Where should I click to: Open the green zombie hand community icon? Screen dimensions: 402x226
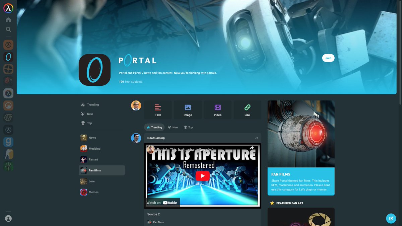[x=8, y=166]
